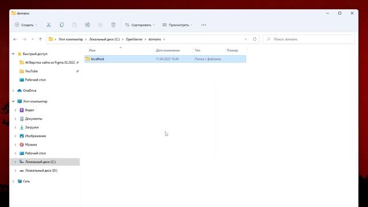Screen dimensions: 368x207
Task: Click the refresh button in address bar
Action: [x=255, y=39]
